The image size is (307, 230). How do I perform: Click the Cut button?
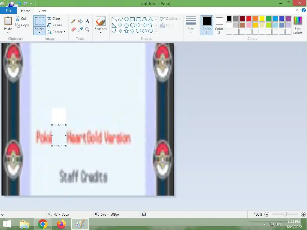21,19
